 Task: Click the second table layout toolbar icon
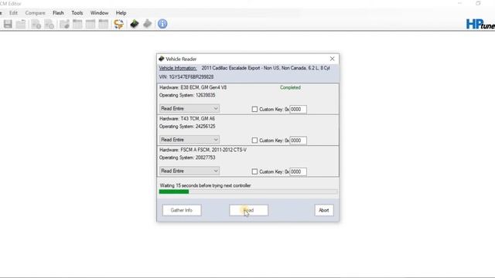pos(90,24)
